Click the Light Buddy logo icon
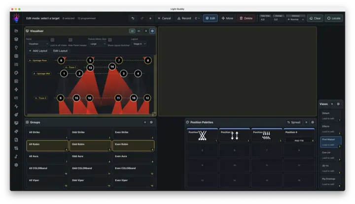 tap(16, 18)
